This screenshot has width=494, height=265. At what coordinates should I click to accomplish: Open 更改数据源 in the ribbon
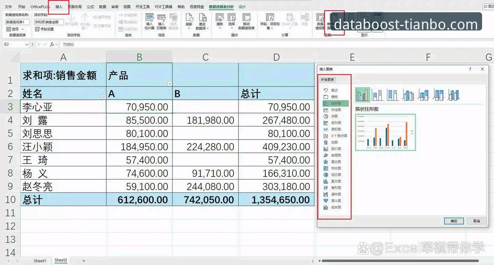[202, 22]
